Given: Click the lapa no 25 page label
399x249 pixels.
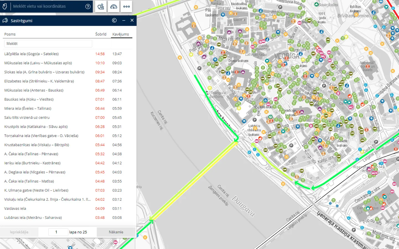Looking at the screenshot, I should point(78,232).
